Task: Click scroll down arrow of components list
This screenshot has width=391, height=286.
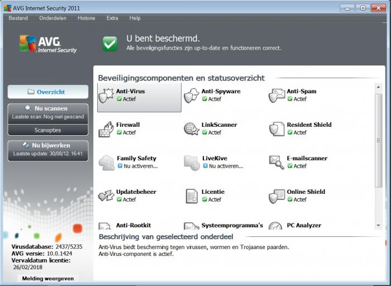Action: pyautogui.click(x=379, y=226)
